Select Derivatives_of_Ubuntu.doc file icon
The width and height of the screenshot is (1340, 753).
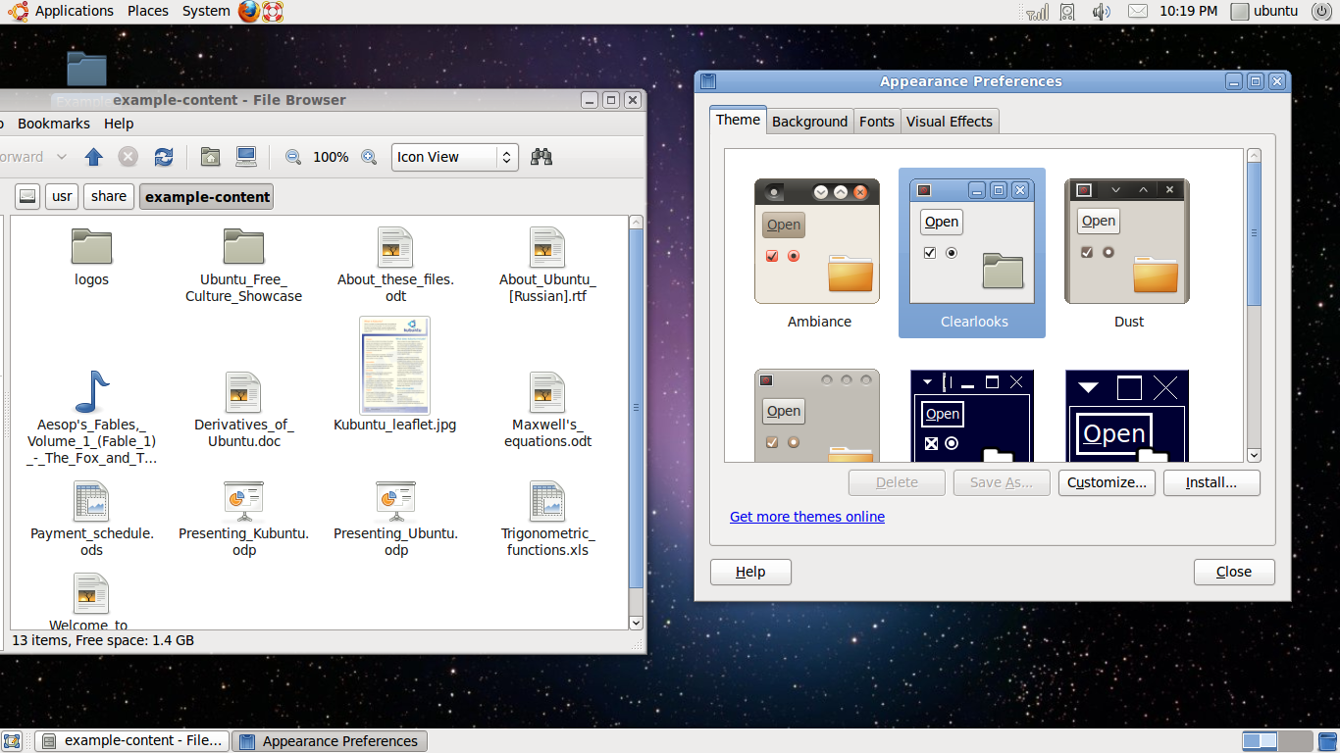pyautogui.click(x=243, y=392)
